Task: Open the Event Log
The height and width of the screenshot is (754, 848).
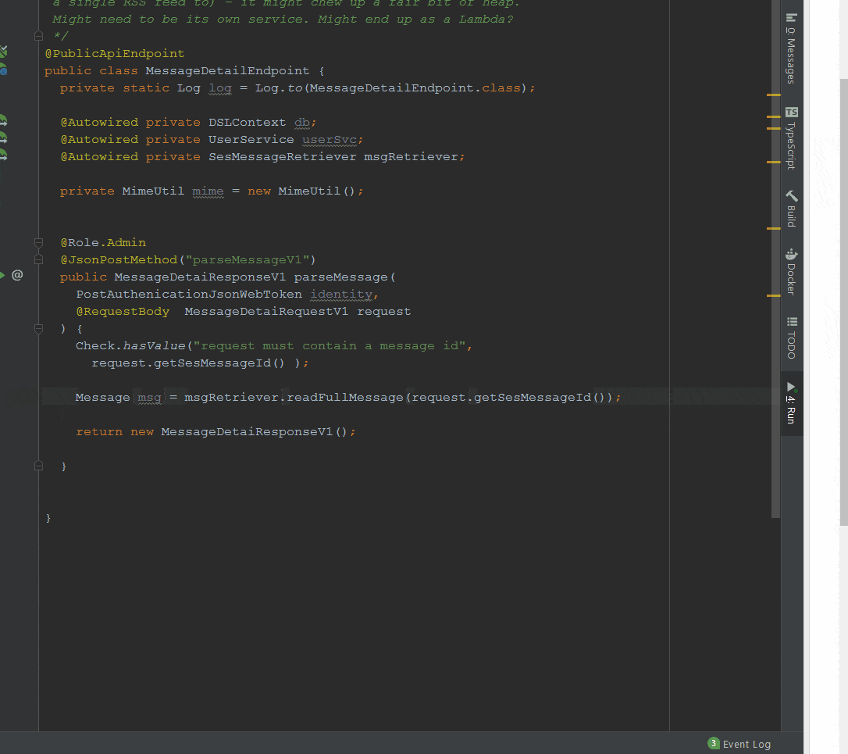Action: (x=739, y=744)
